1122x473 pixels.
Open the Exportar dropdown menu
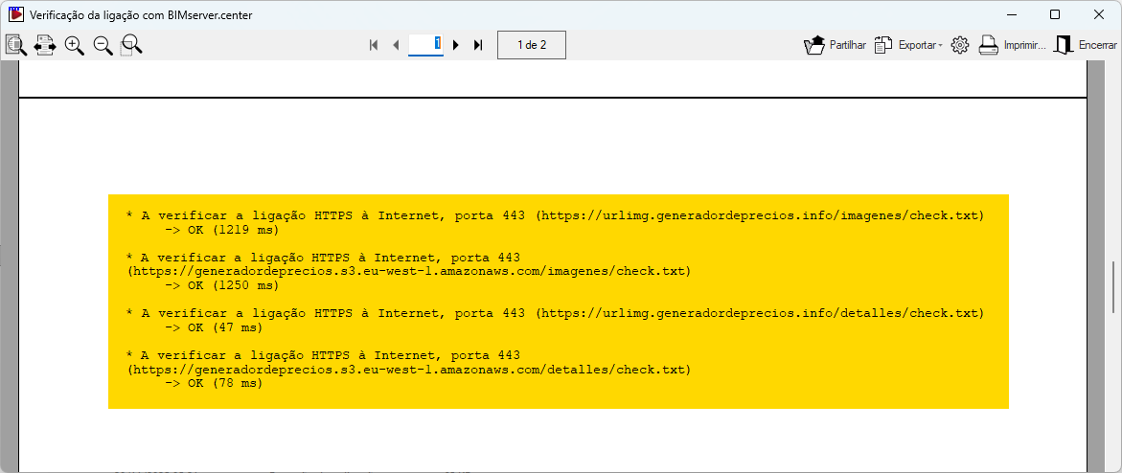pos(908,45)
